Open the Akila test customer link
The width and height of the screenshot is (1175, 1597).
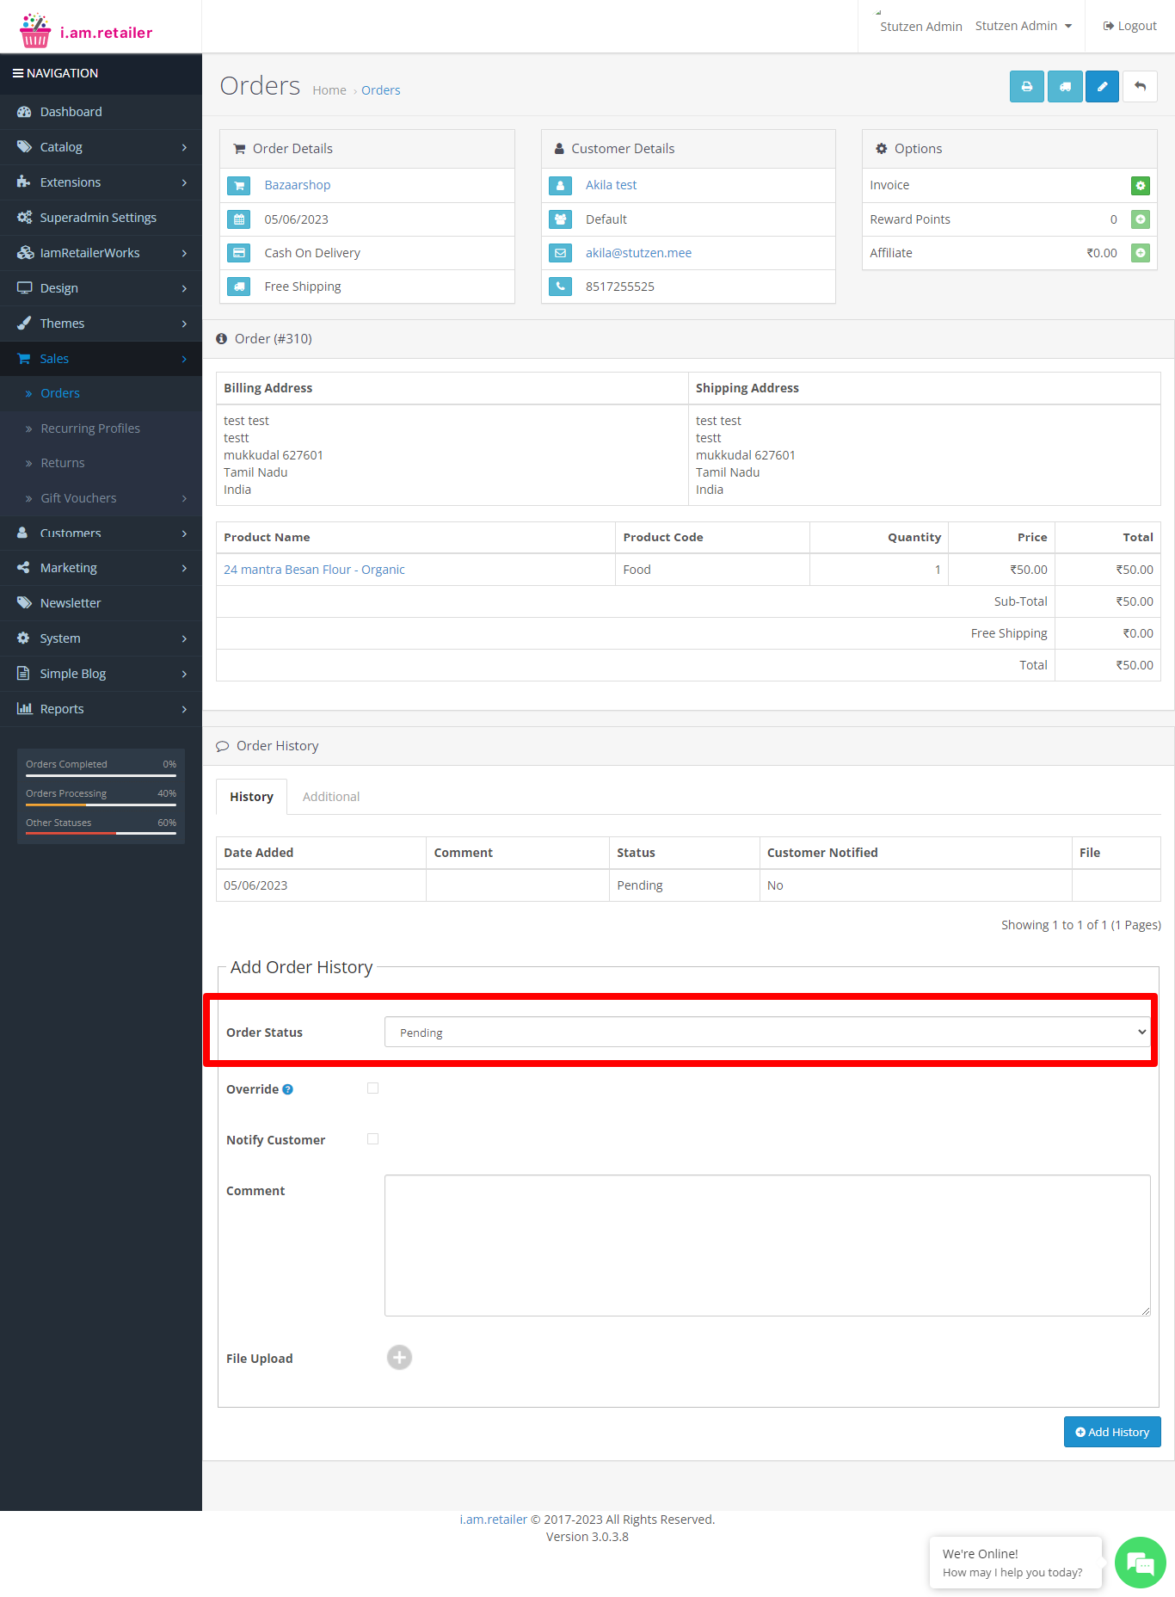coord(612,185)
